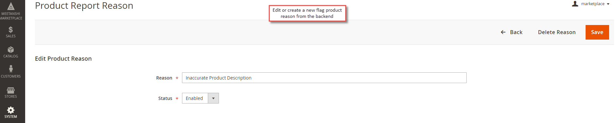Click the orange Save button
Viewport: 615px width, 123px height.
coord(597,32)
